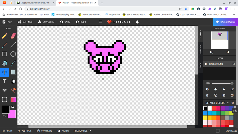
Task: Move layer down
Action: click(224, 89)
